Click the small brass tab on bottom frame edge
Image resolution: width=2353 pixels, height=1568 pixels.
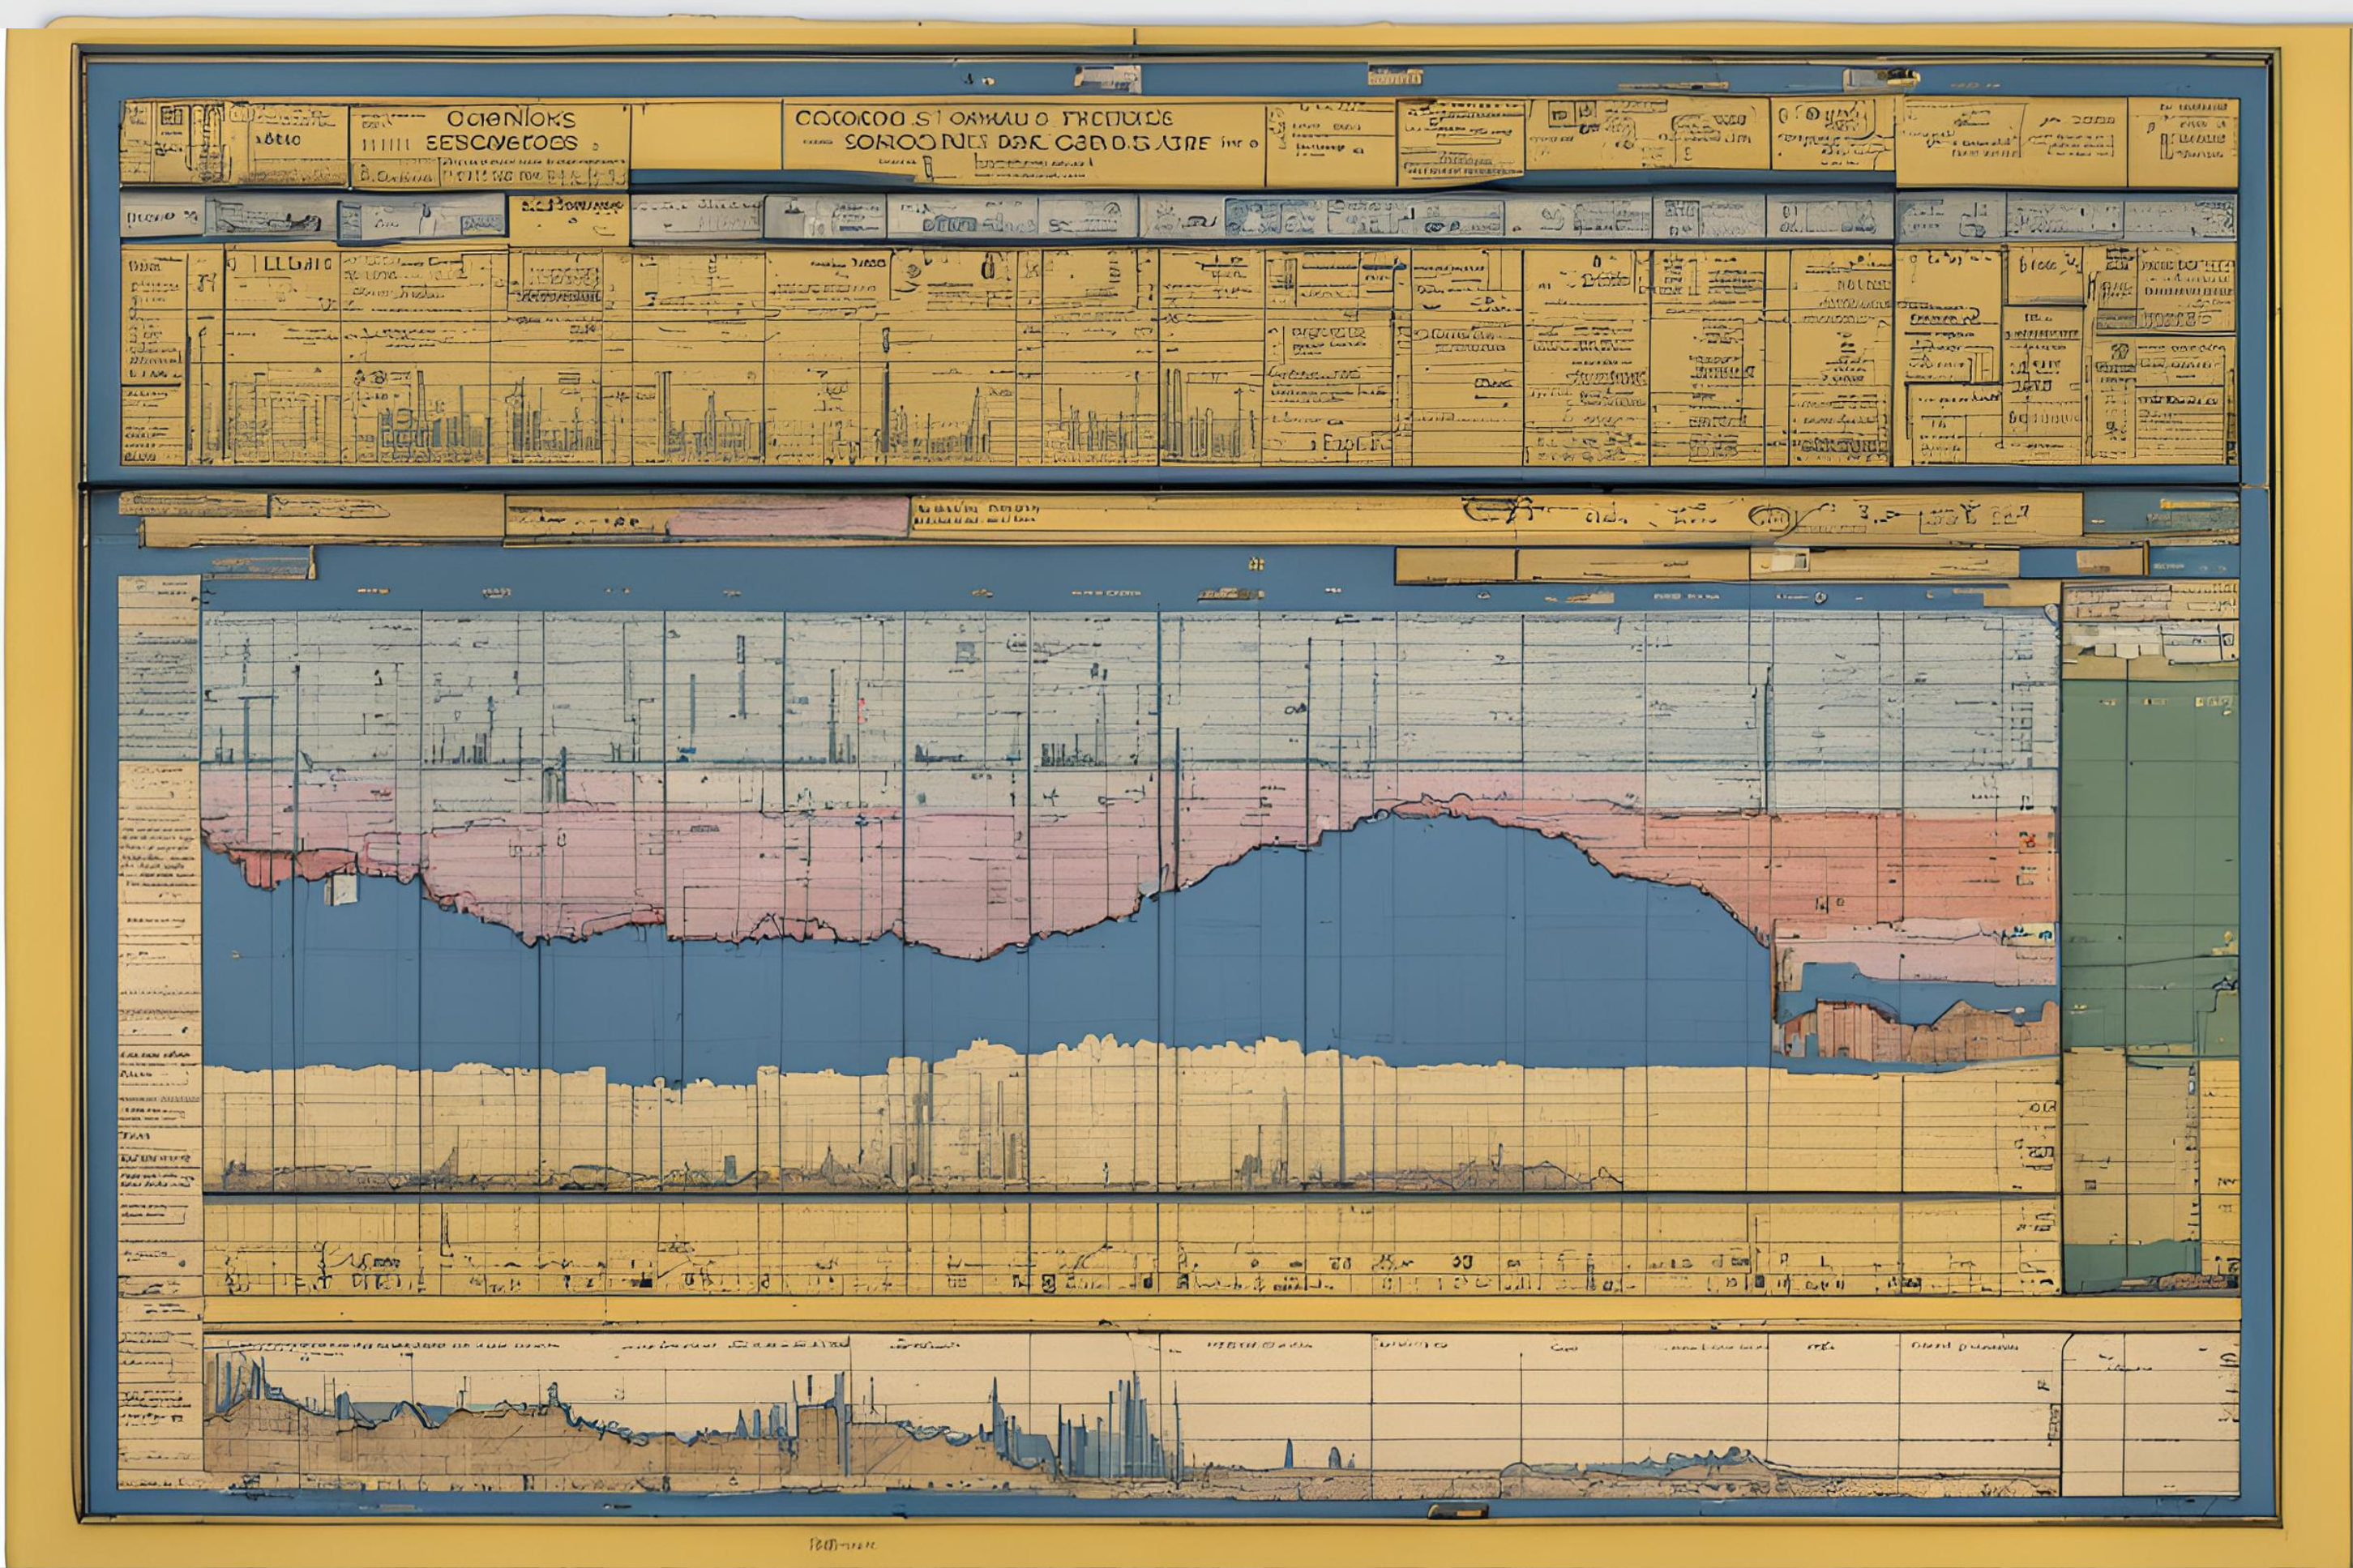tap(1457, 1512)
